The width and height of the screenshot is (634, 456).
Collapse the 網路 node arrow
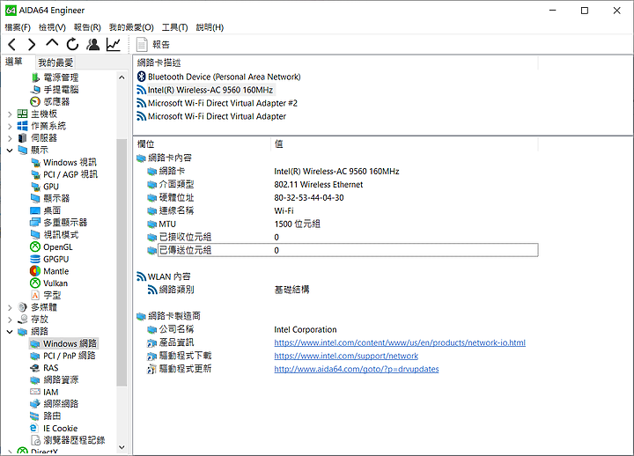point(10,332)
